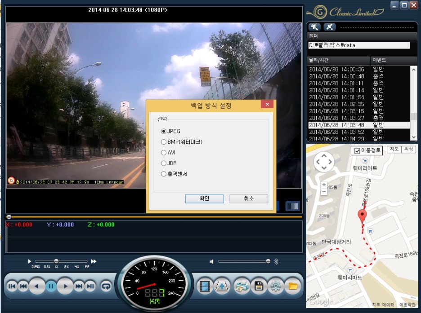421x313 pixels.
Task: Confirm with the 확인 button
Action: click(x=204, y=198)
